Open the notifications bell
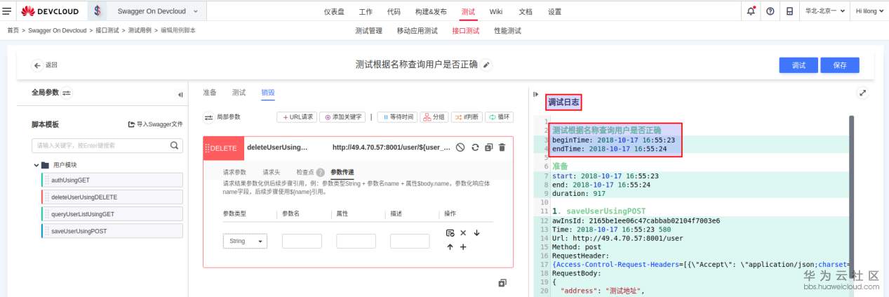Image resolution: width=889 pixels, height=297 pixels. (752, 11)
